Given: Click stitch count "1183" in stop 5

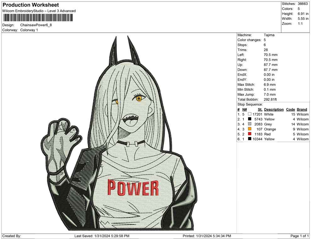Looking at the screenshot, I should 258,134.
